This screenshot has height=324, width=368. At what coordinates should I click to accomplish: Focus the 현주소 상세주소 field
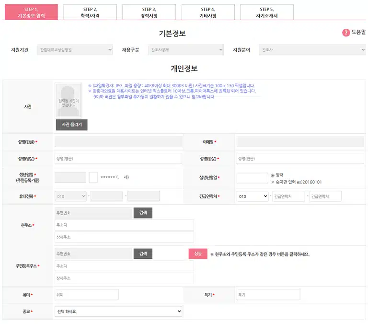click(x=125, y=237)
